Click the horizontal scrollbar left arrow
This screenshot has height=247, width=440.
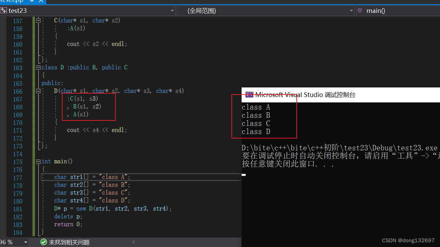point(133,242)
